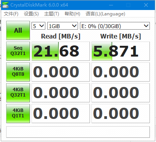Run all benchmarks with the All button
The image size is (156, 142).
pyautogui.click(x=18, y=30)
